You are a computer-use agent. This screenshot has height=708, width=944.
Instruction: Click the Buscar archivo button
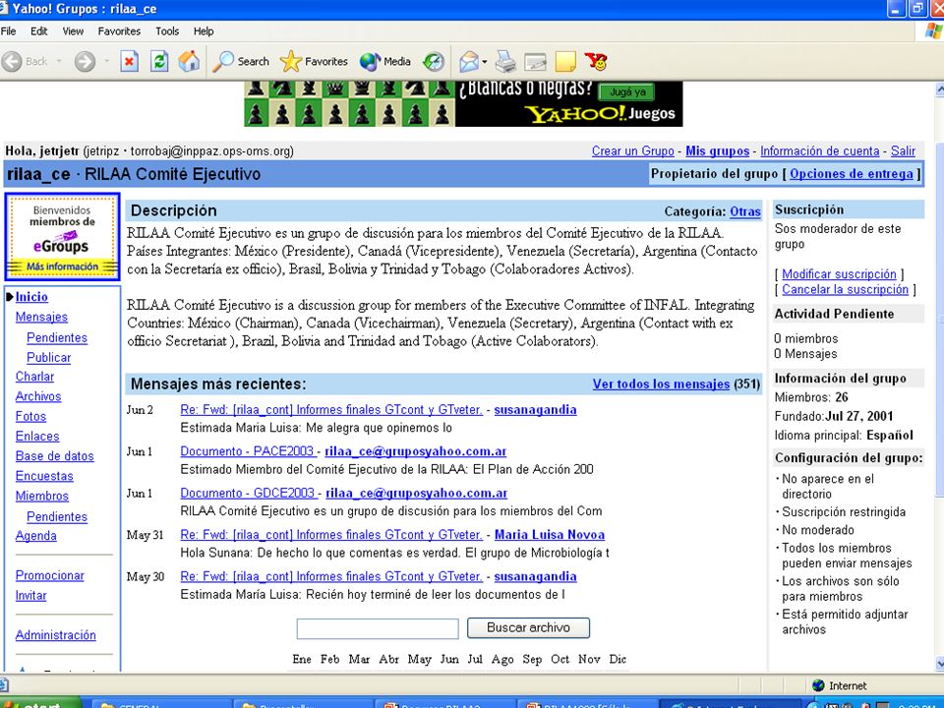pyautogui.click(x=529, y=628)
